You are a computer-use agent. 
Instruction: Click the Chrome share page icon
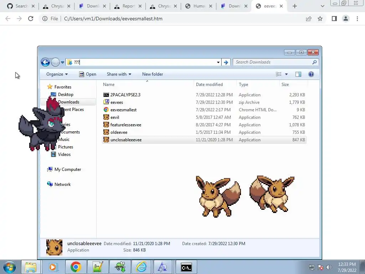pos(309,19)
